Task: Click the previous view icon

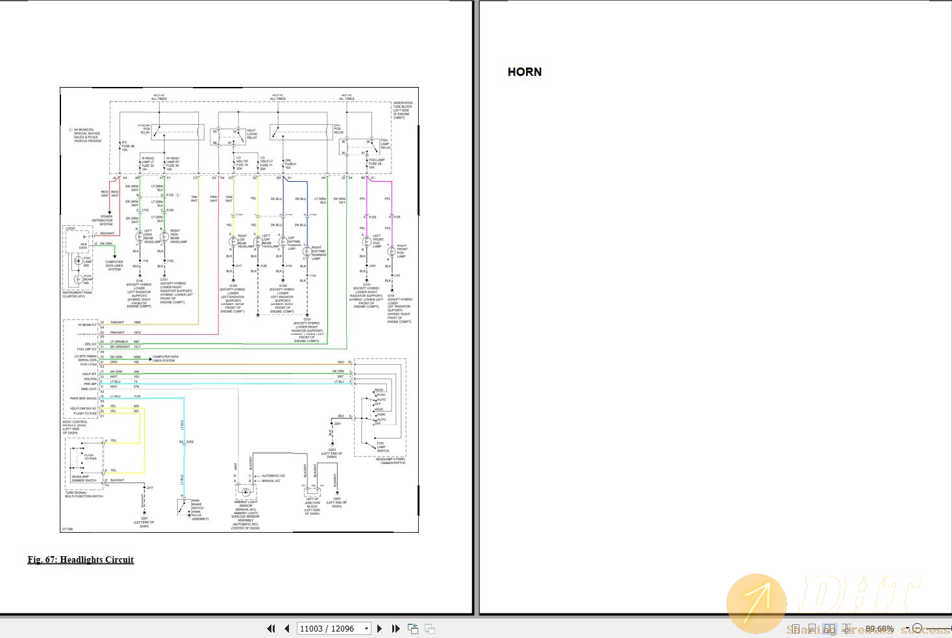Action: tap(412, 628)
